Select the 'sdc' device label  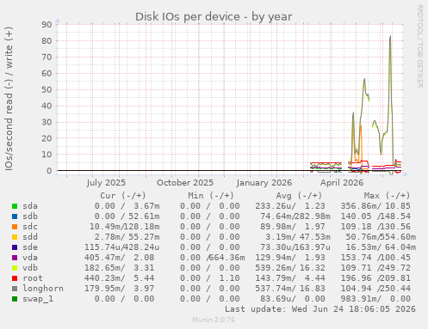click(x=30, y=227)
